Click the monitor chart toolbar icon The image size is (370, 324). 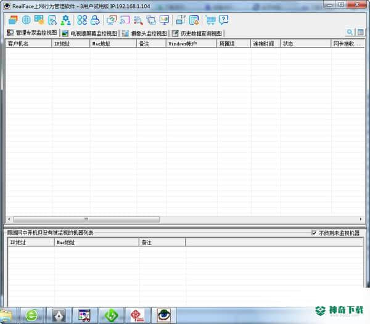click(x=164, y=20)
